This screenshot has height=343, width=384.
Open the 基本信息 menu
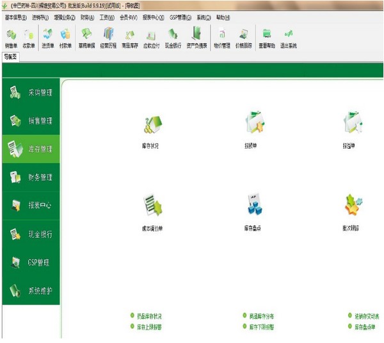coord(15,17)
